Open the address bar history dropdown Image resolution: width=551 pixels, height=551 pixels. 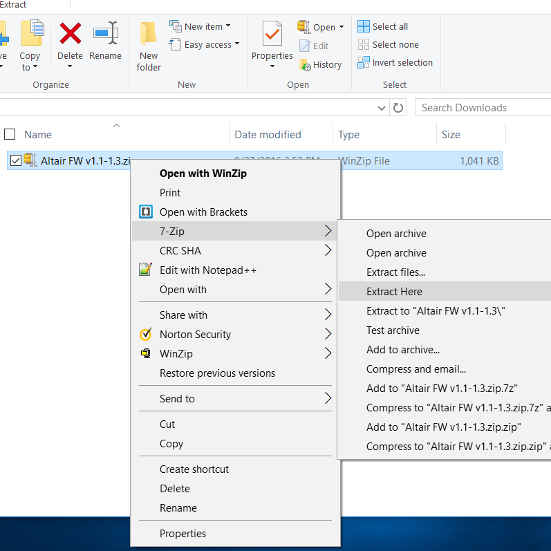coord(381,108)
